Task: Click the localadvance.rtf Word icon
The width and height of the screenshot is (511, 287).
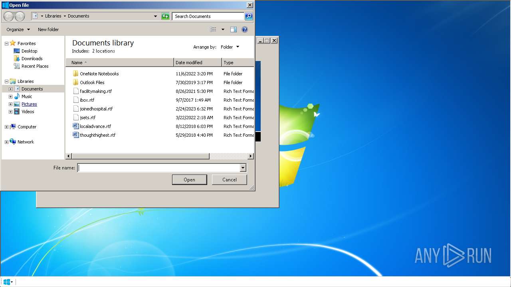Action: [76, 126]
